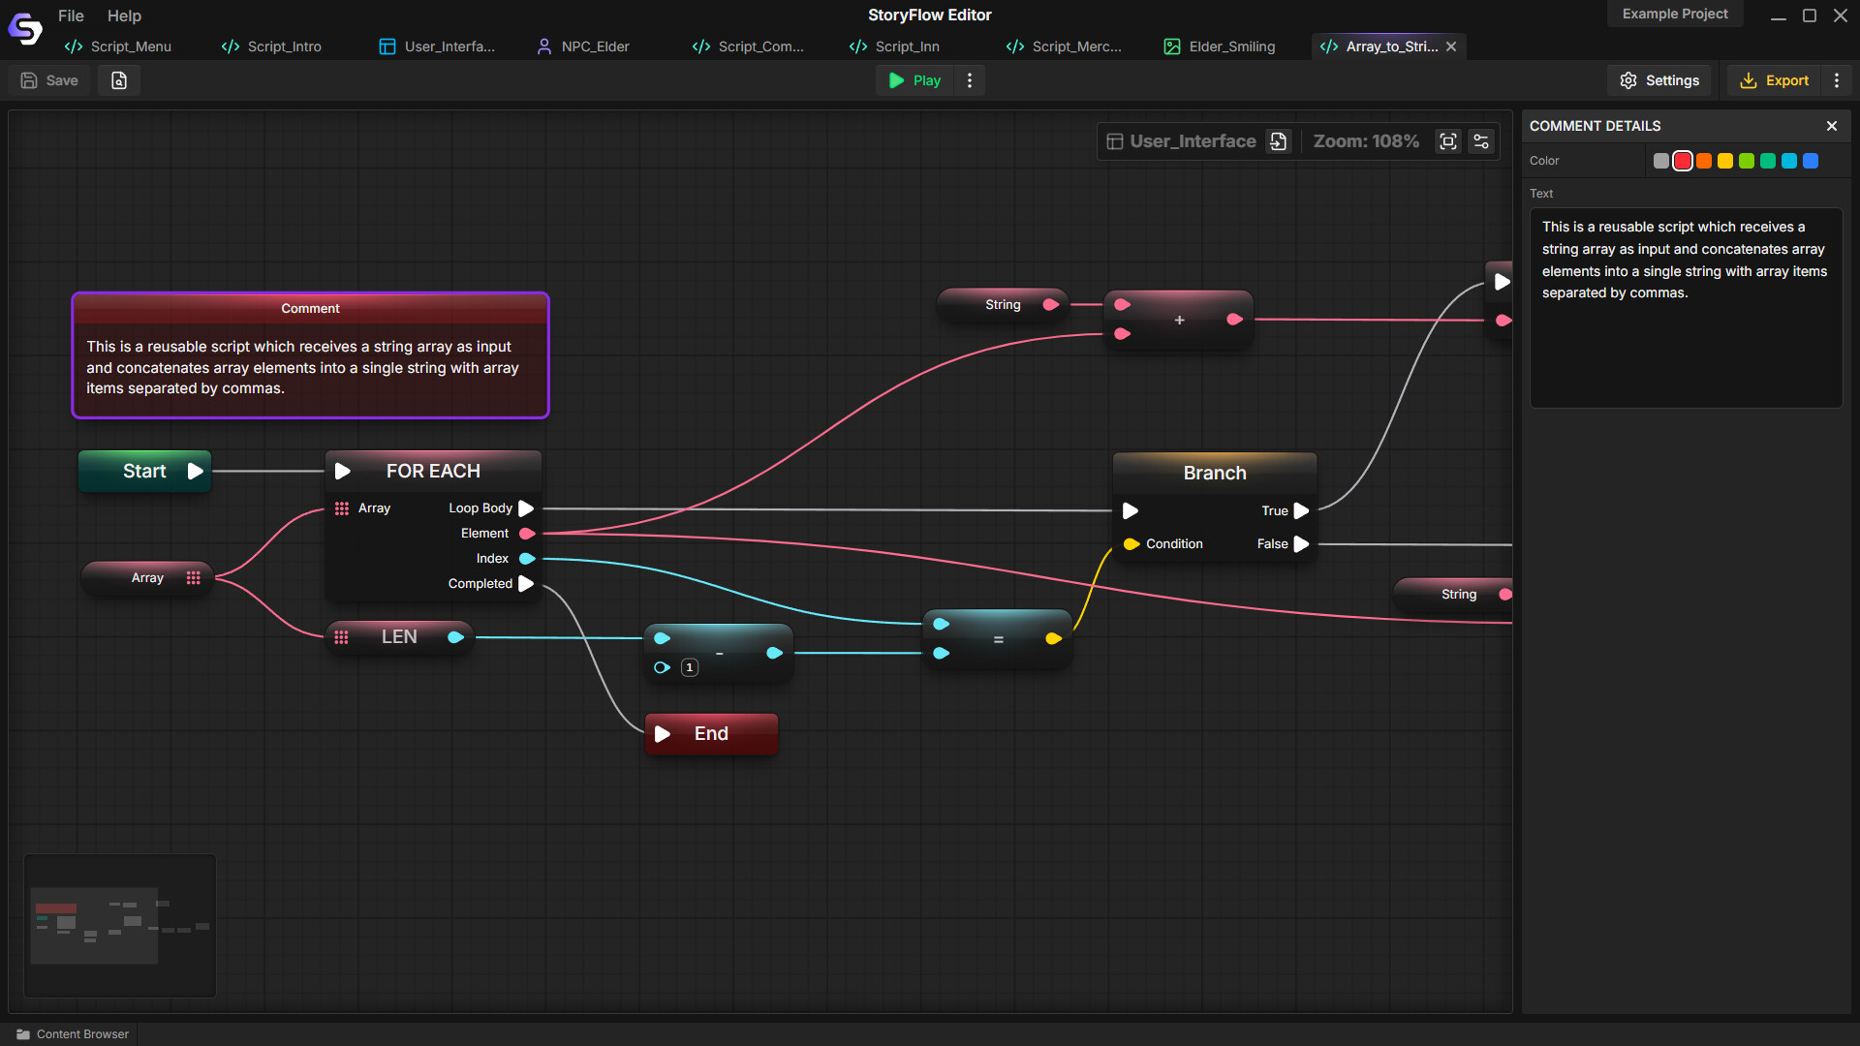Select the green color swatch in Comment Details
This screenshot has height=1046, width=1860.
(1746, 161)
